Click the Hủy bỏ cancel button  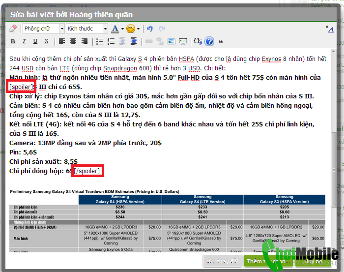click(314, 261)
